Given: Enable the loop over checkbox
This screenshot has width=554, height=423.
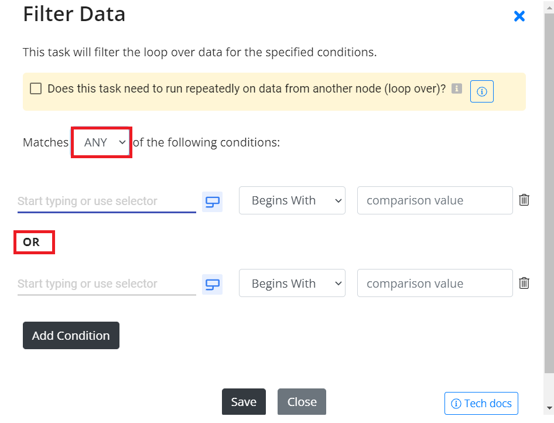Looking at the screenshot, I should [x=36, y=88].
